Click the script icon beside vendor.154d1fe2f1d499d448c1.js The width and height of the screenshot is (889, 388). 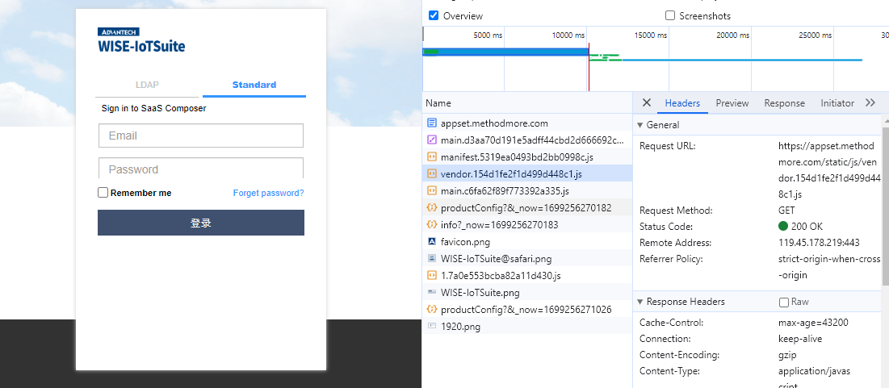(x=431, y=174)
